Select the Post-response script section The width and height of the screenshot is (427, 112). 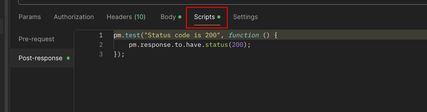(x=42, y=58)
